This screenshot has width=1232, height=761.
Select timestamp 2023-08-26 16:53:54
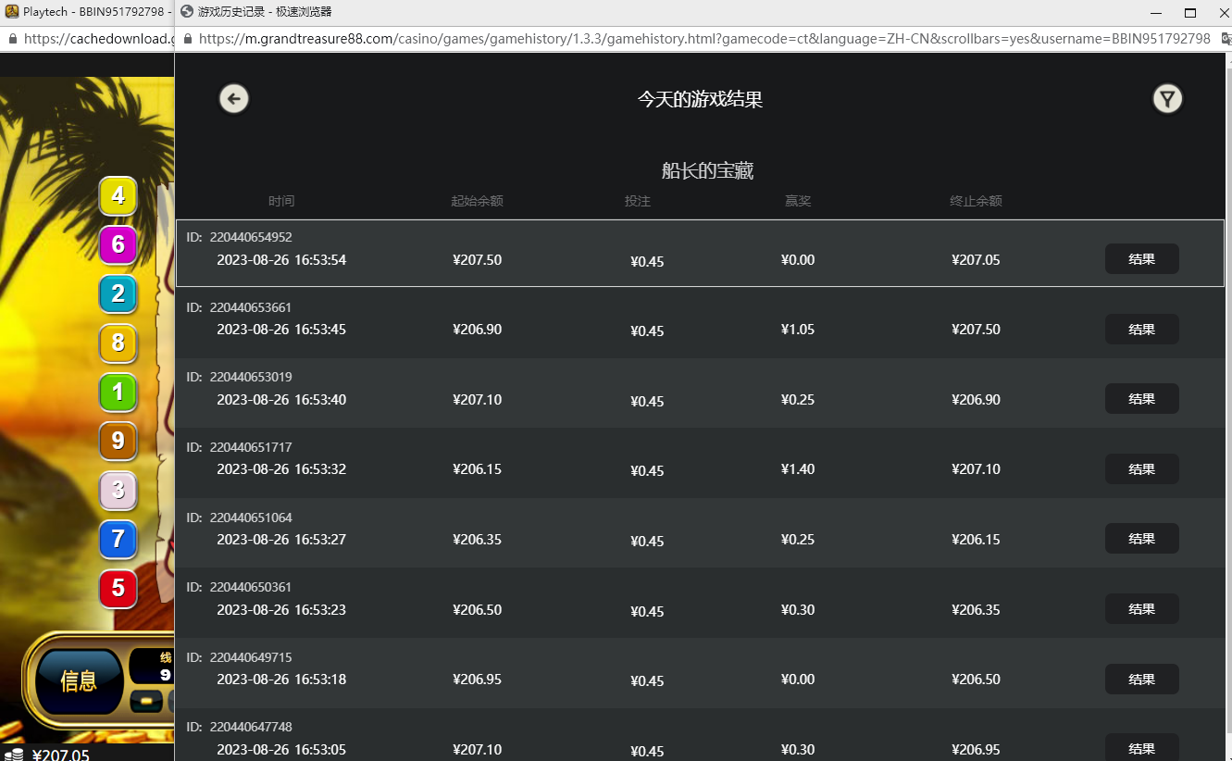[x=281, y=260]
